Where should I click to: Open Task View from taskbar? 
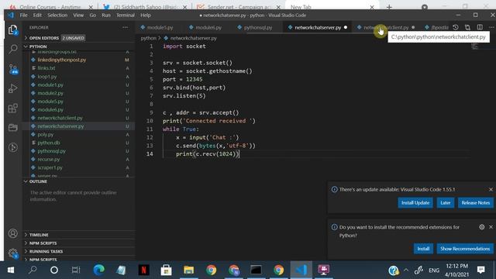[76, 270]
